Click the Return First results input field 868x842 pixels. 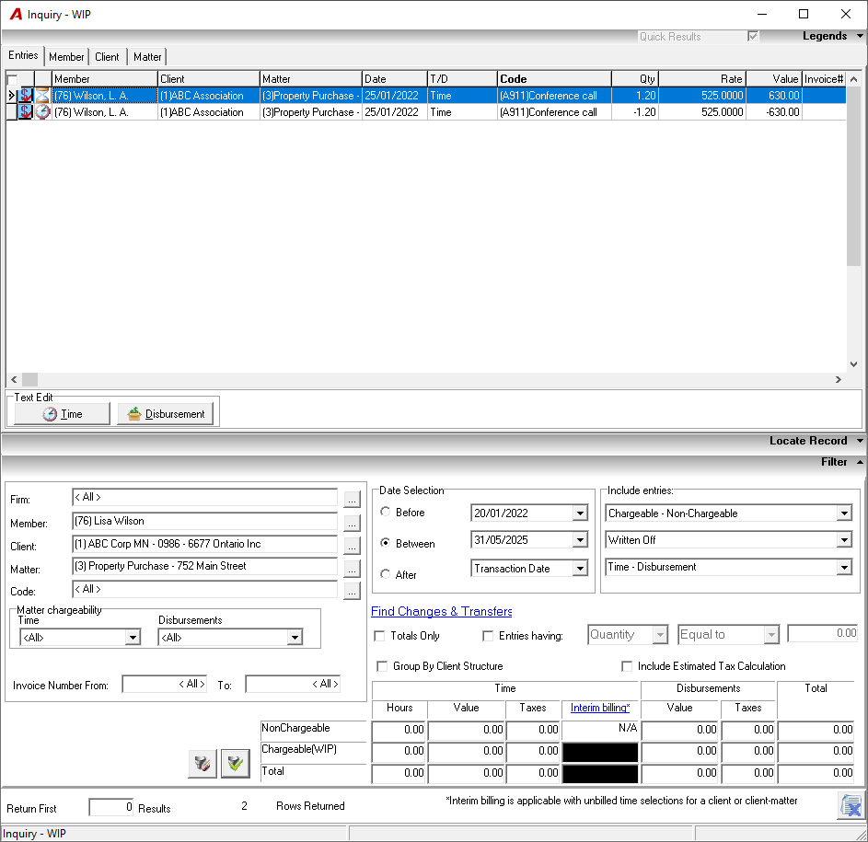[111, 807]
